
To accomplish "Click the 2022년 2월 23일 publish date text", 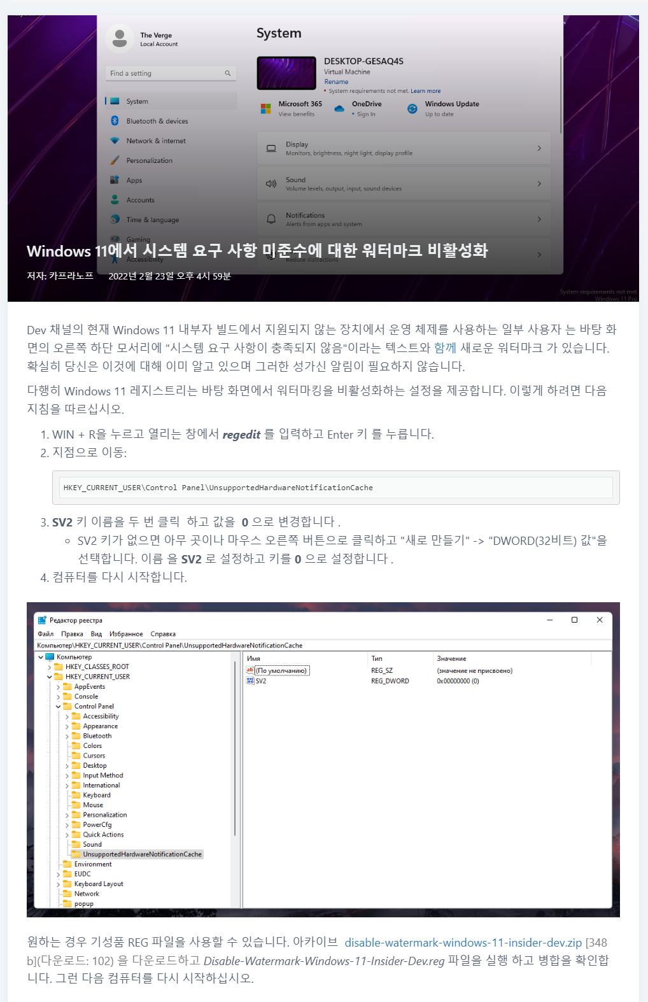I will point(169,276).
